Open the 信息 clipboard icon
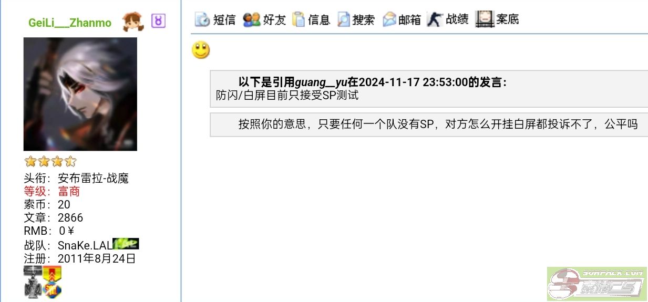The height and width of the screenshot is (302, 648). tap(299, 19)
